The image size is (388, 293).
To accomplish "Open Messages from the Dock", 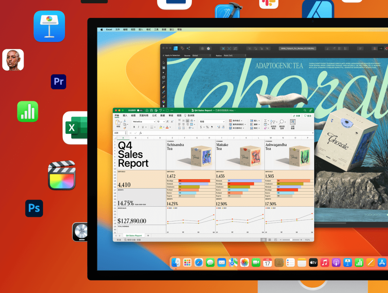I will point(210,262).
